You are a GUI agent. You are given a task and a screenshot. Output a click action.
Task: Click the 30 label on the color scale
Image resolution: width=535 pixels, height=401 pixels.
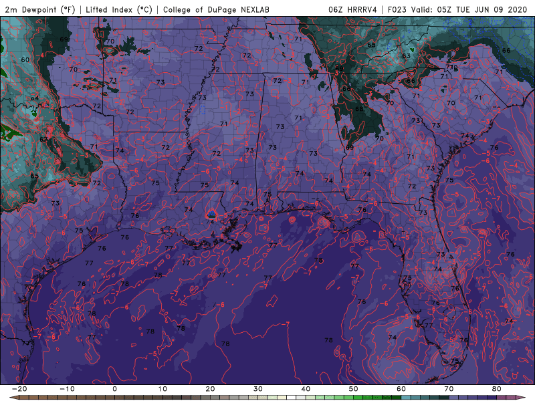[258, 389]
